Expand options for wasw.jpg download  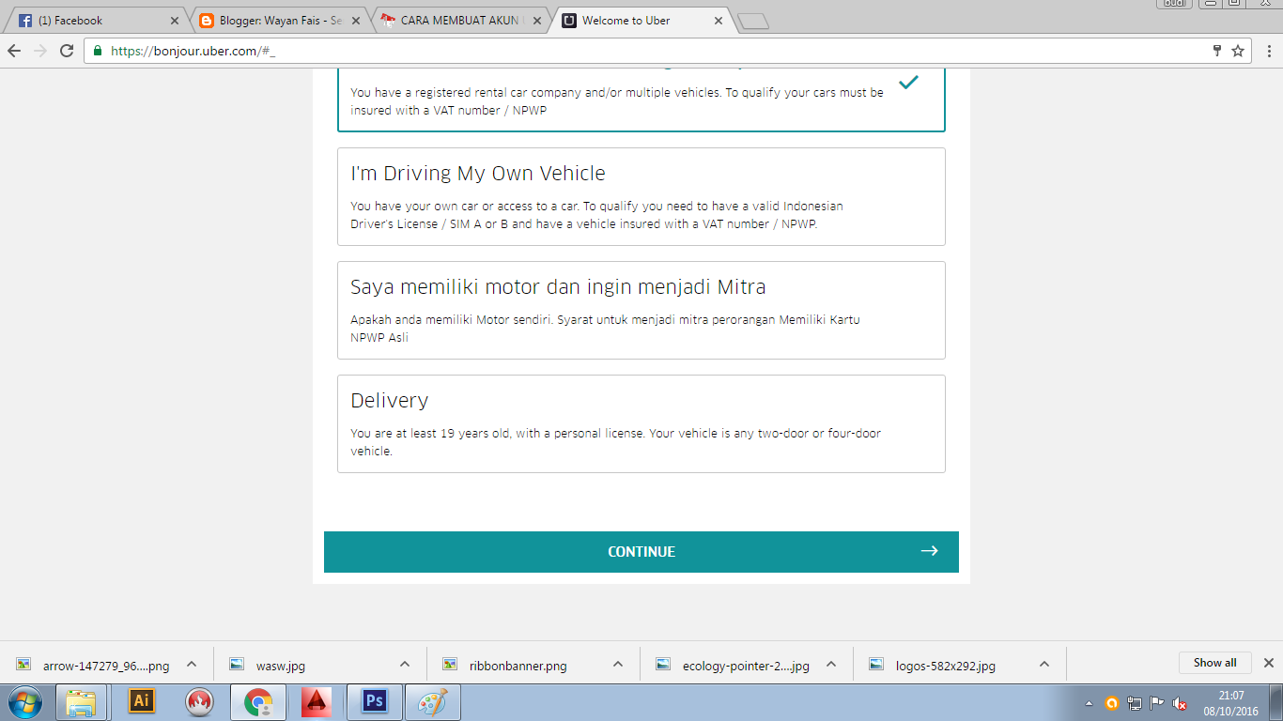405,664
